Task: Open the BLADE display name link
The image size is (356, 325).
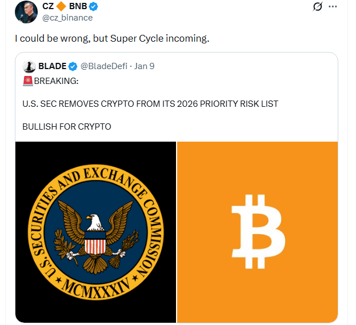Action: (x=52, y=66)
